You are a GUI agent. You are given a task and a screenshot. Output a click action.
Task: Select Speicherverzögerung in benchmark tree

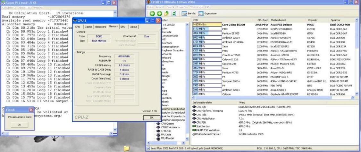[x=173, y=120]
